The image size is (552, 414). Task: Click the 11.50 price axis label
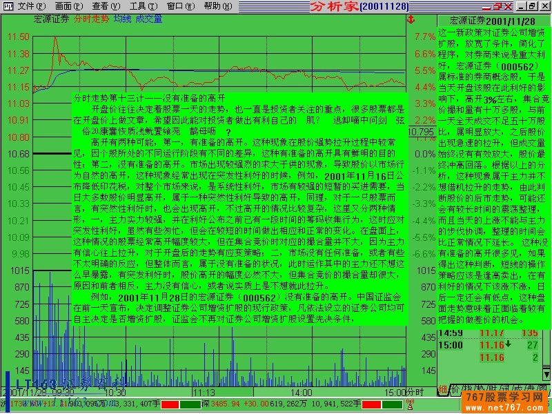pyautogui.click(x=19, y=37)
